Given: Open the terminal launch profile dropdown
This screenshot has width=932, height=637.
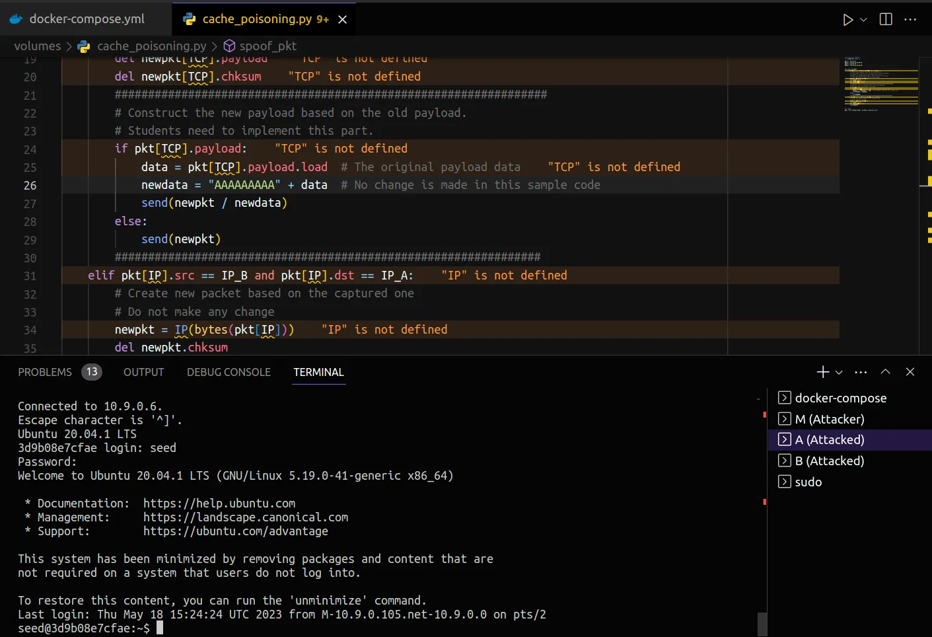Looking at the screenshot, I should [839, 373].
